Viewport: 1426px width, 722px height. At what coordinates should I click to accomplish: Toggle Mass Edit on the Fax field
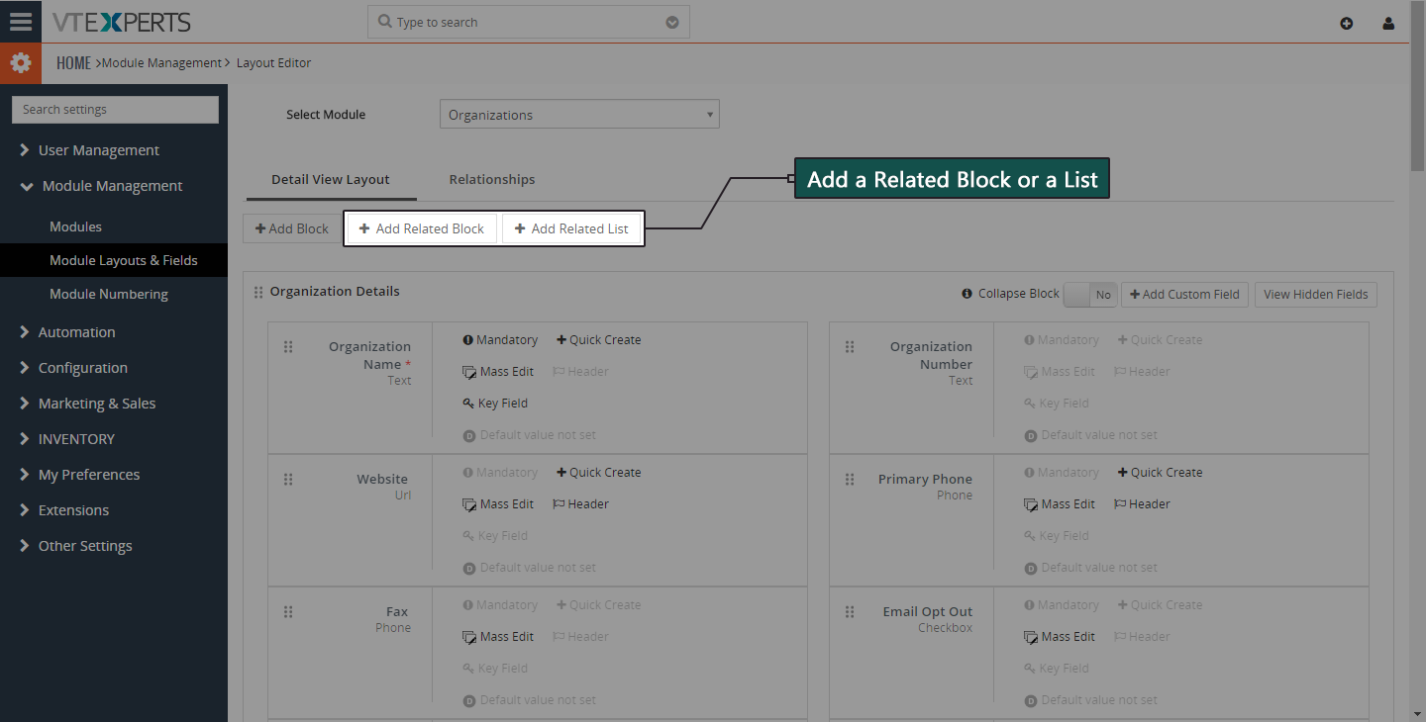point(498,637)
